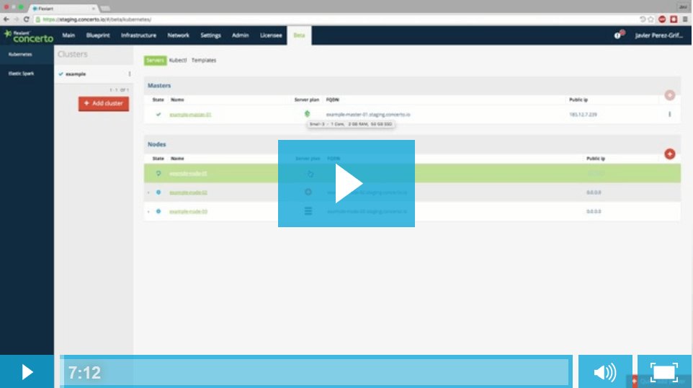
Task: Click the Add cluster button
Action: pos(104,104)
